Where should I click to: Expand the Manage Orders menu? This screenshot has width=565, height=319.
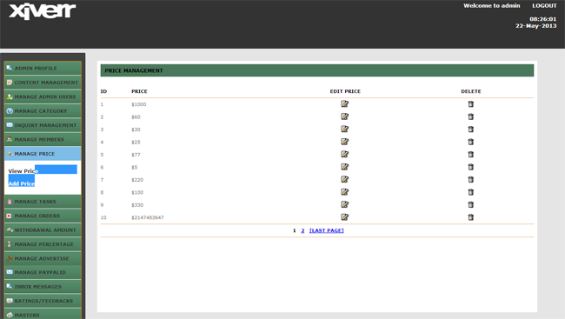click(x=43, y=216)
